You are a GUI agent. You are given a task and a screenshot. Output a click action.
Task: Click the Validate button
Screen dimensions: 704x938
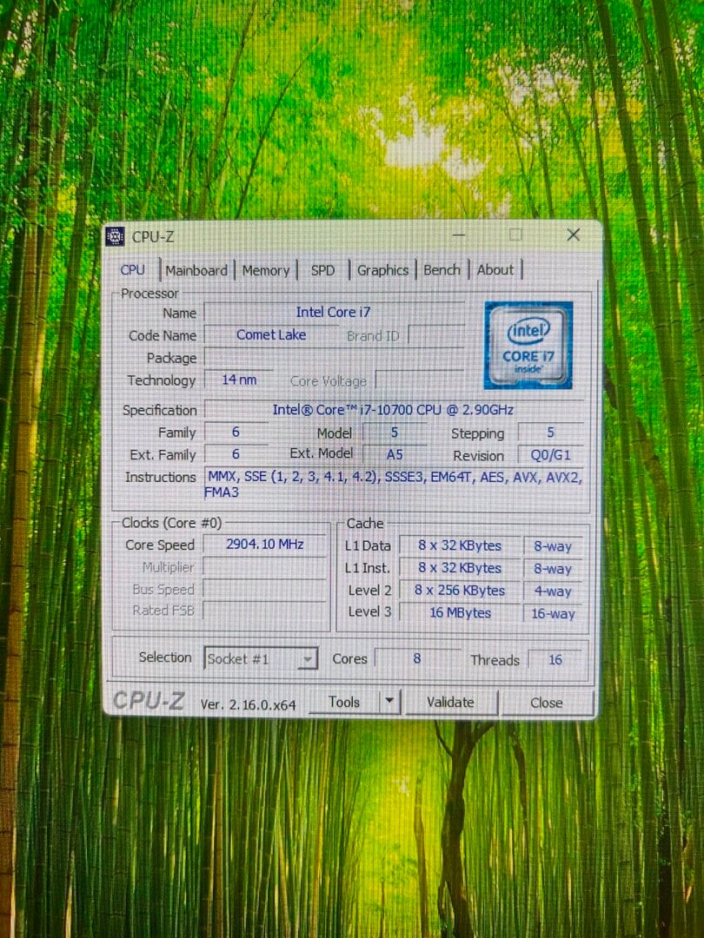click(x=450, y=702)
